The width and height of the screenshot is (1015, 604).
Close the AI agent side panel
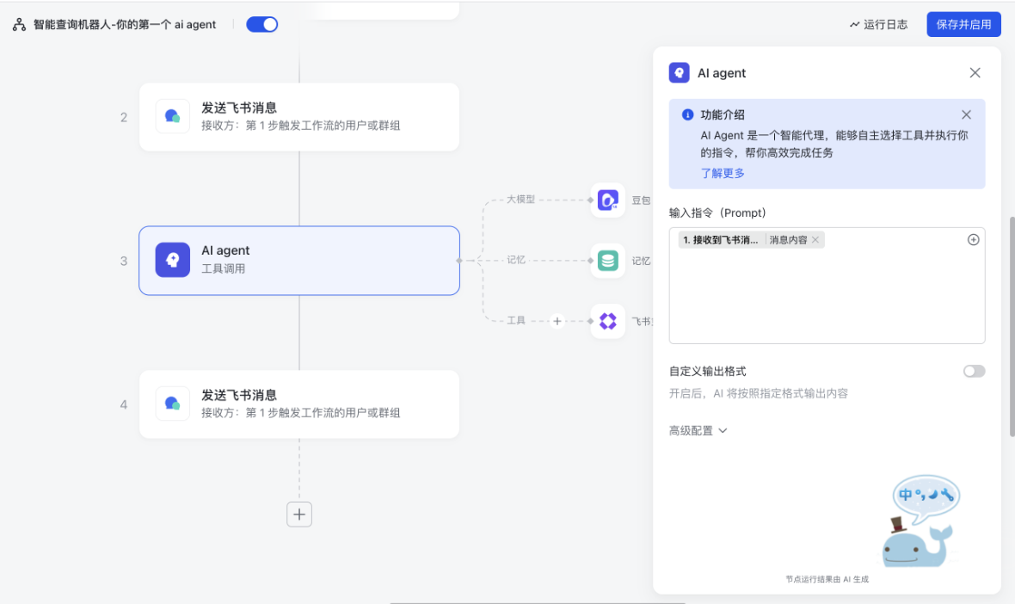[x=975, y=73]
